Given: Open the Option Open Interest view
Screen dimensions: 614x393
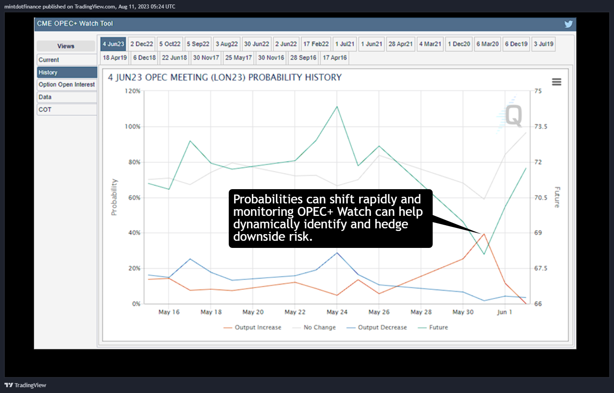Looking at the screenshot, I should (x=67, y=85).
